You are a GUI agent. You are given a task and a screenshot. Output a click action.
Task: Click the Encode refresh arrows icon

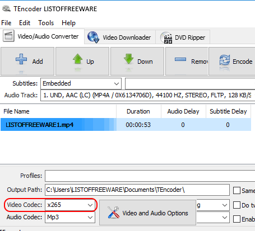coord(225,60)
